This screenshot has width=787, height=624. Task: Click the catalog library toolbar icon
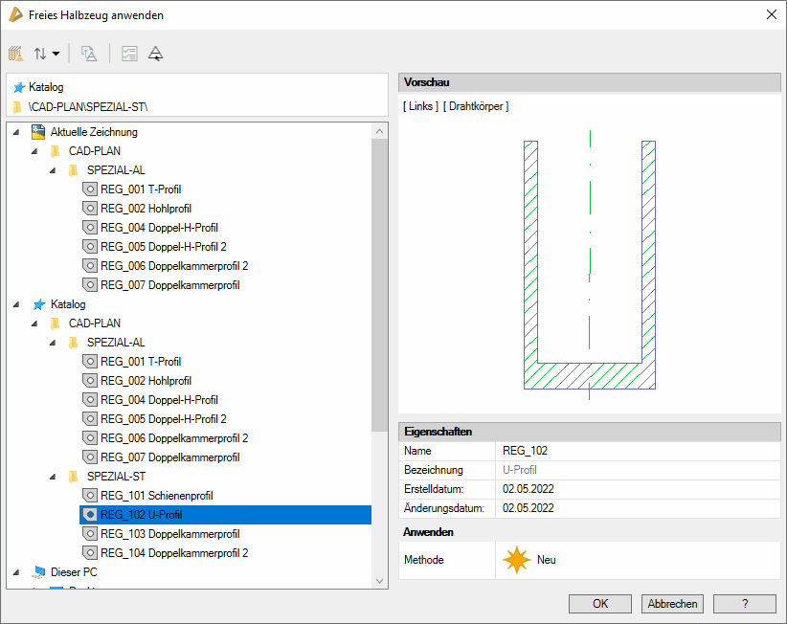(x=16, y=54)
